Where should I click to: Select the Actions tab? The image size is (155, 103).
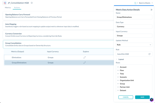17,8
